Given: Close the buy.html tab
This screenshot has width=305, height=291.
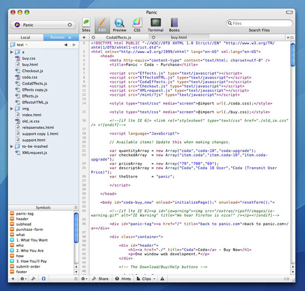Looking at the screenshot, I should (153, 37).
